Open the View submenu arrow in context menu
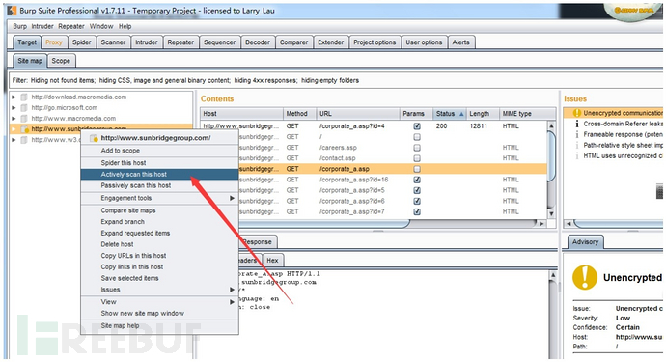This screenshot has height=362, width=666. tap(232, 301)
